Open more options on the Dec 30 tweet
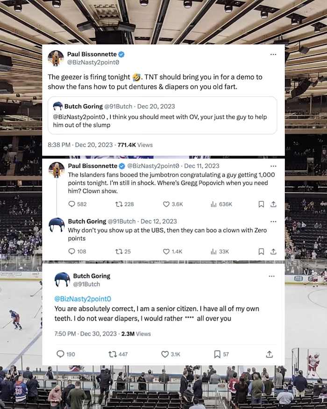This screenshot has height=409, width=327. pos(272,276)
